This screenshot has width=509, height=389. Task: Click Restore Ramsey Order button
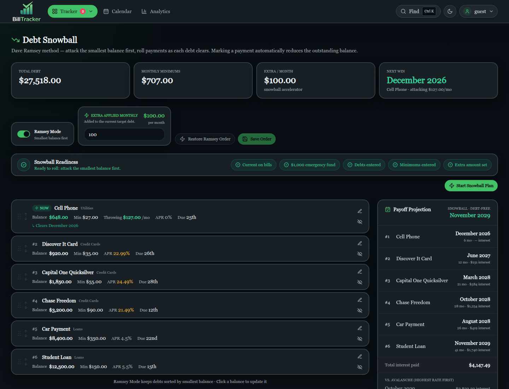pos(205,139)
